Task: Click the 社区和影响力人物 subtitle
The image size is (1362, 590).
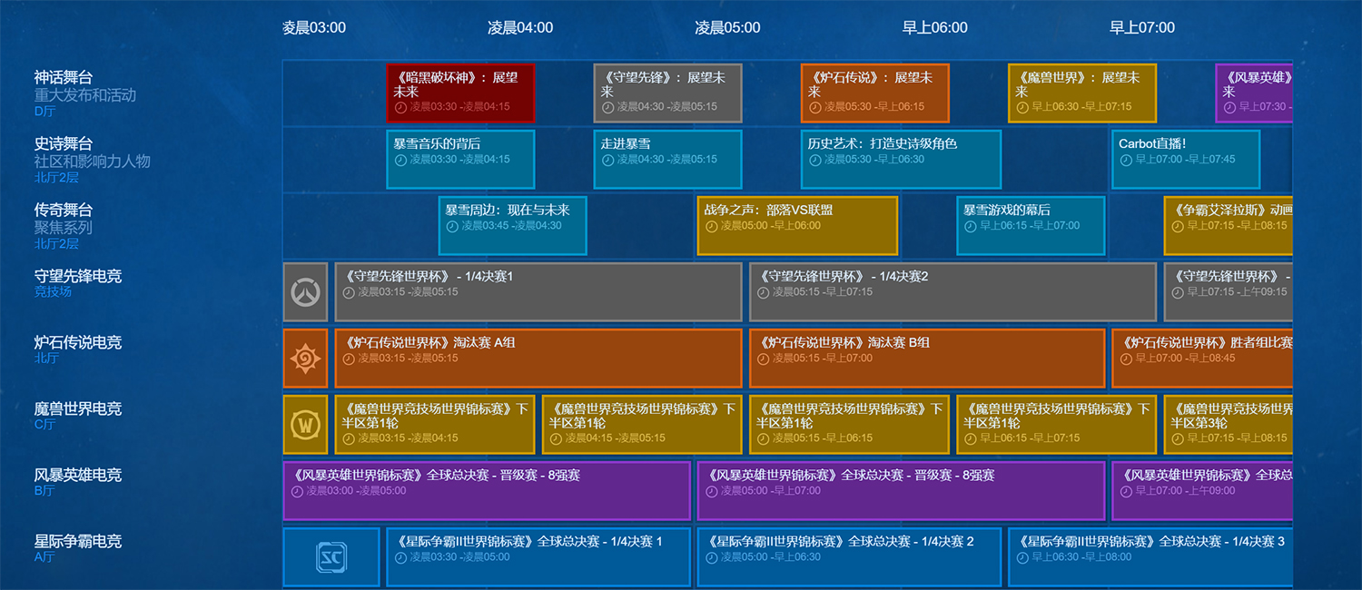Action: tap(93, 162)
